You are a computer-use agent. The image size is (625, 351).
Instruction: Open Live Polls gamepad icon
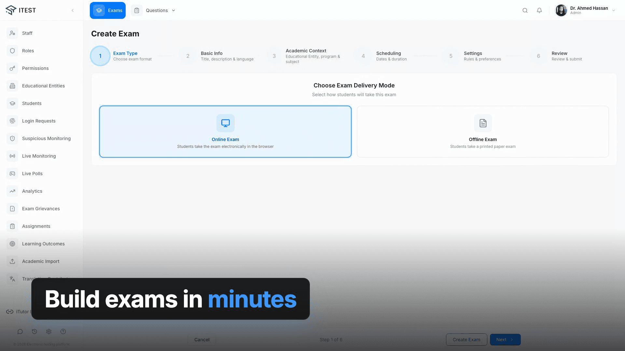tap(12, 174)
